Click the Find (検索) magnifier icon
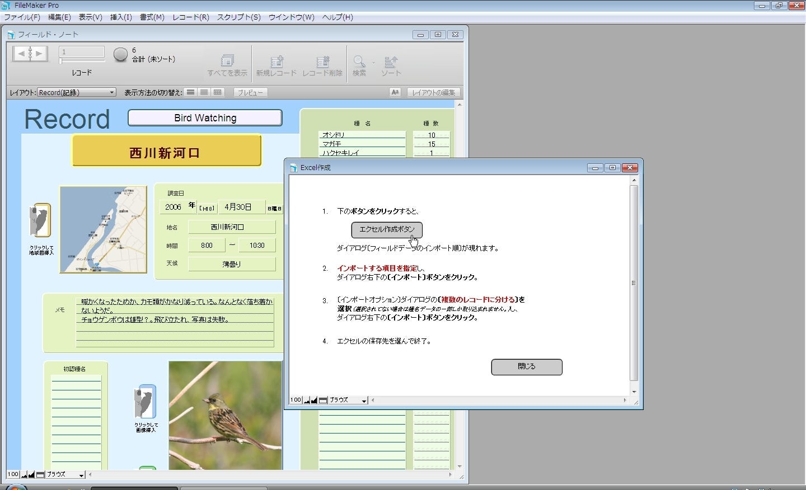 coord(359,60)
